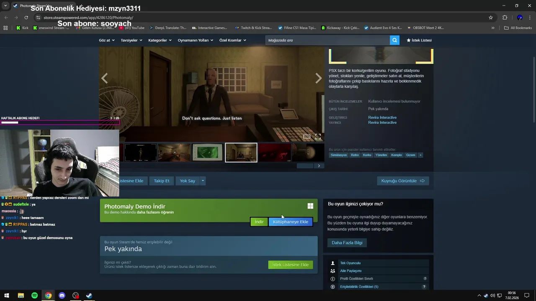
Task: Open Chrome three-dot menu
Action: [529, 18]
